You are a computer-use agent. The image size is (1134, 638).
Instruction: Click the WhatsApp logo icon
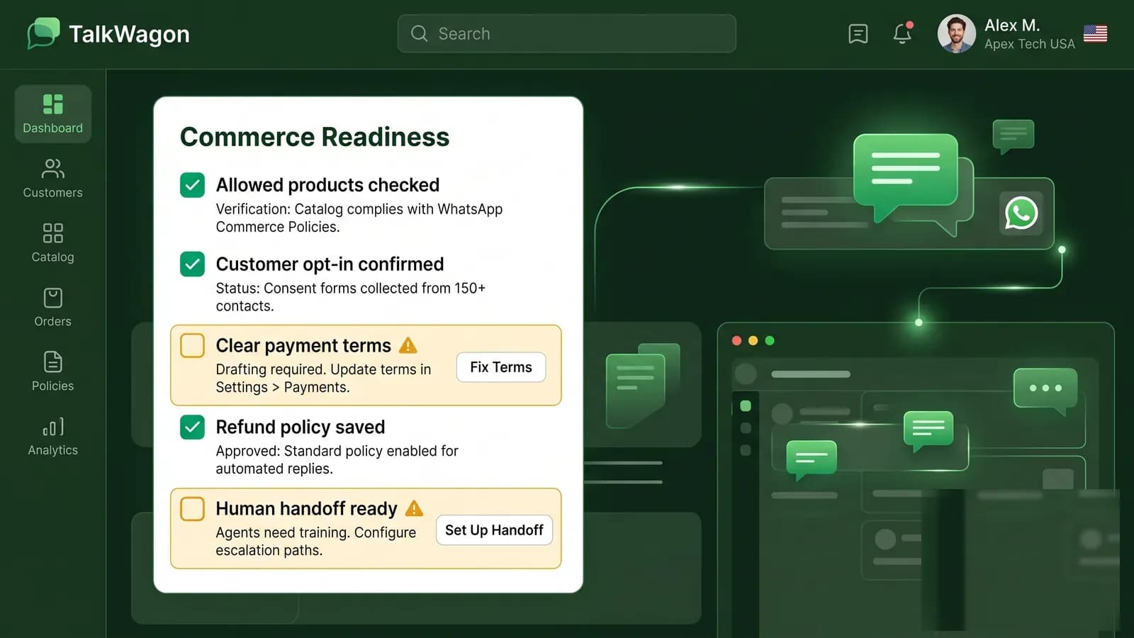tap(1021, 213)
